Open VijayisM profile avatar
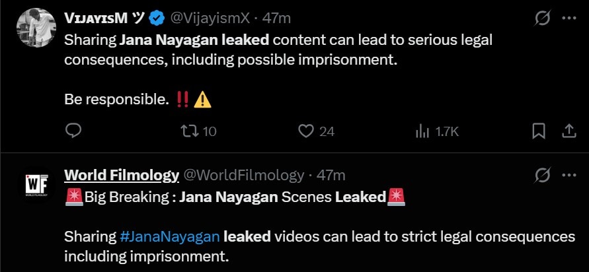Viewport: 589px width, 272px height. click(36, 28)
